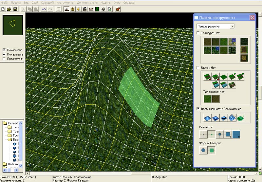Open the Sound Editor speaker icon
262x182 pixels.
pyautogui.click(x=78, y=9)
